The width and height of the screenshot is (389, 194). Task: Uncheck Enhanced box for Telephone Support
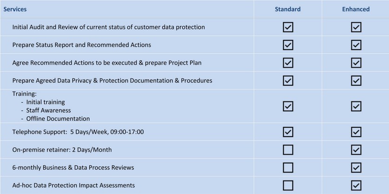356,132
